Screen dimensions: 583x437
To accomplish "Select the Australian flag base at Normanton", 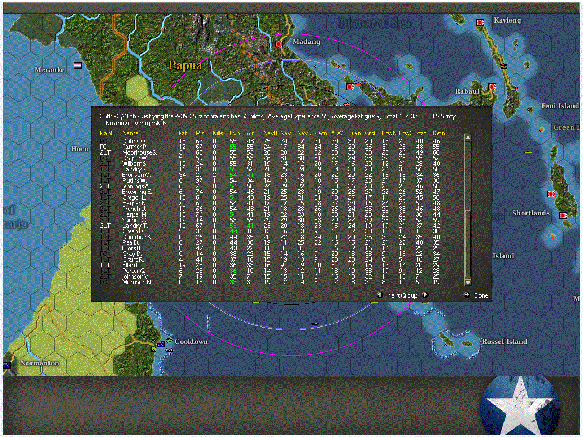I will 7,365.
